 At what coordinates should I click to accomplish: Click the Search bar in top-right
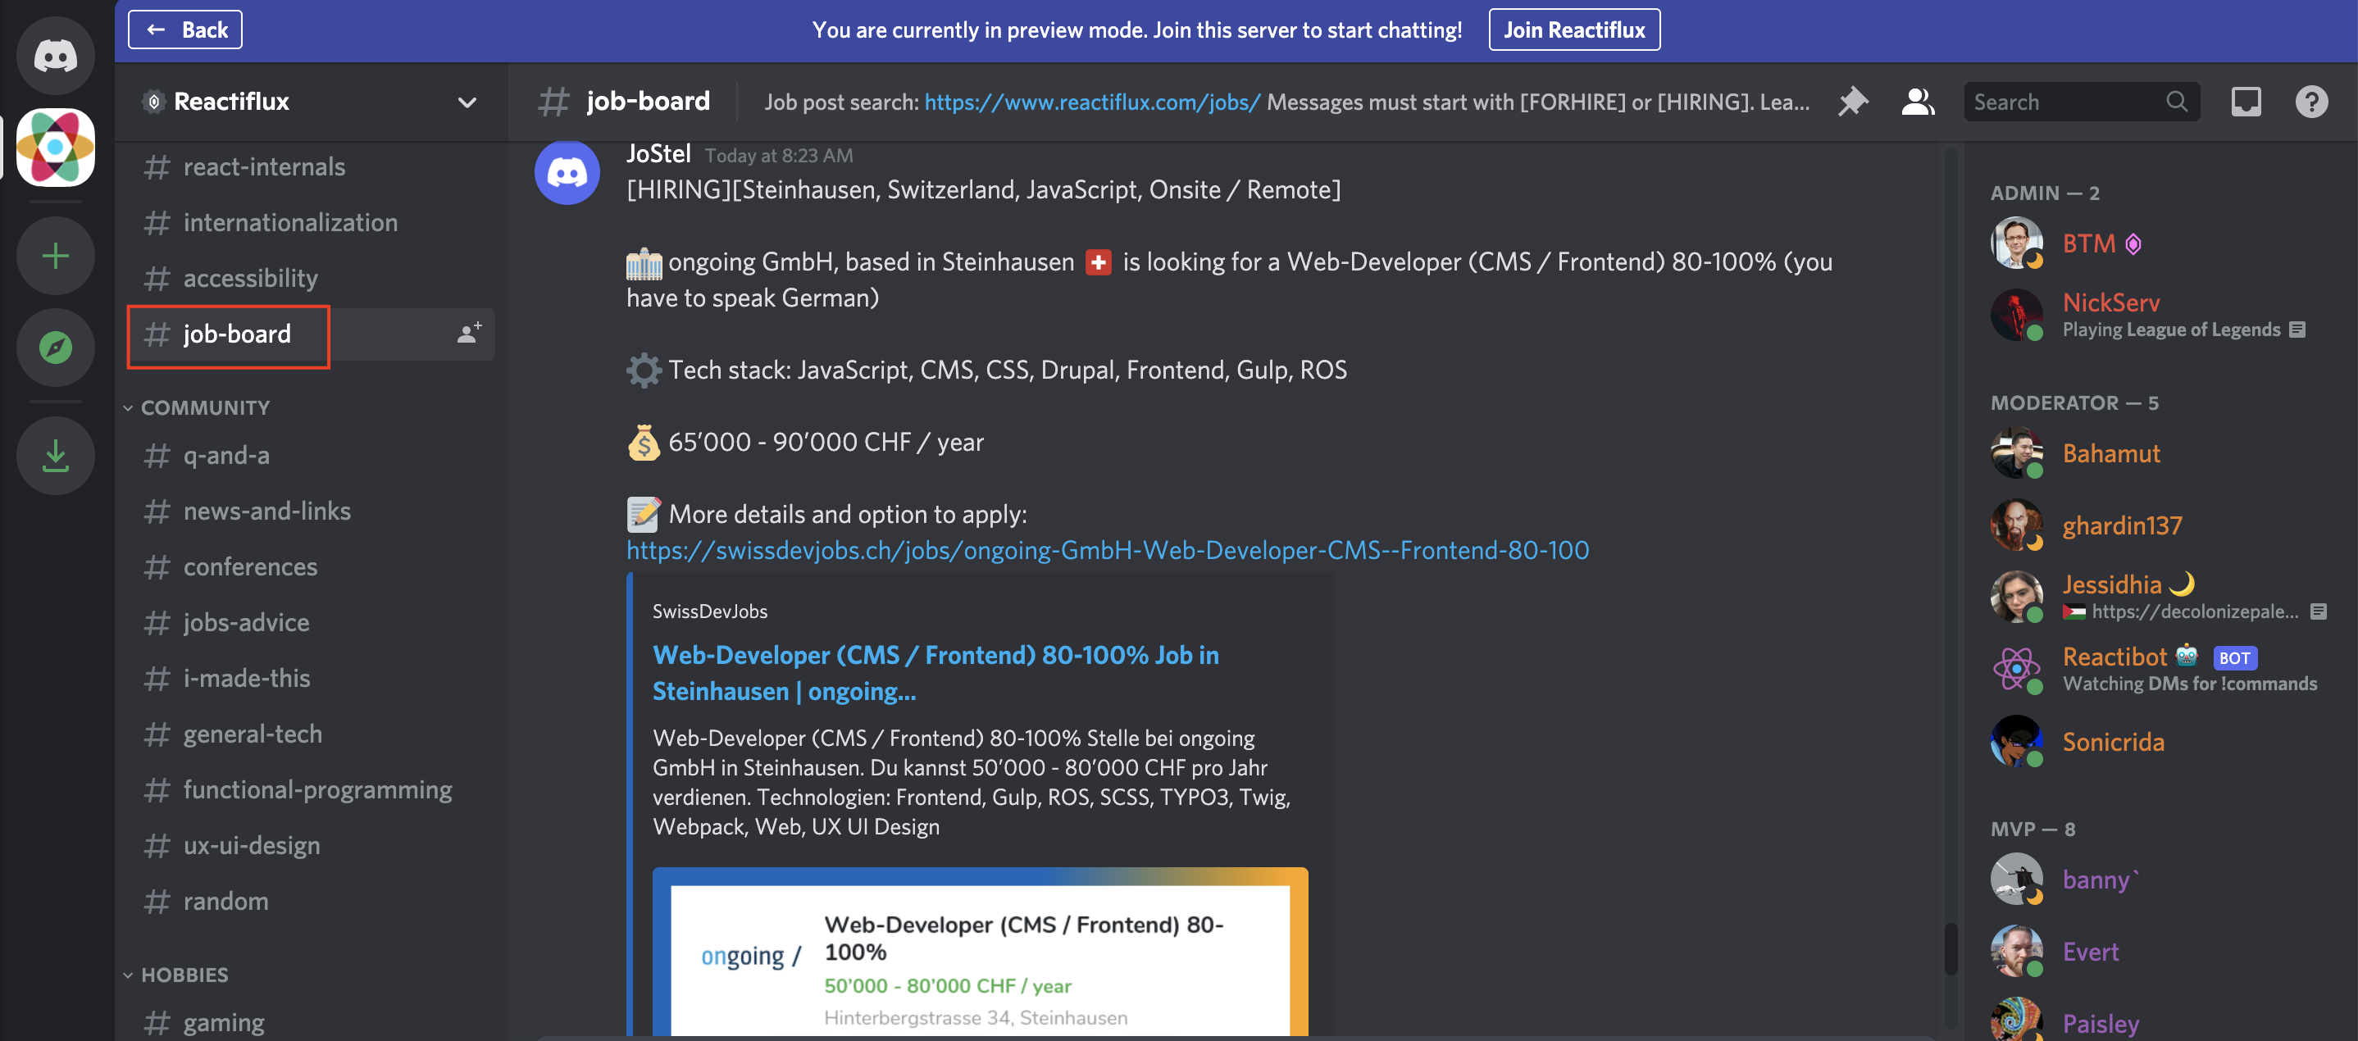click(2080, 101)
